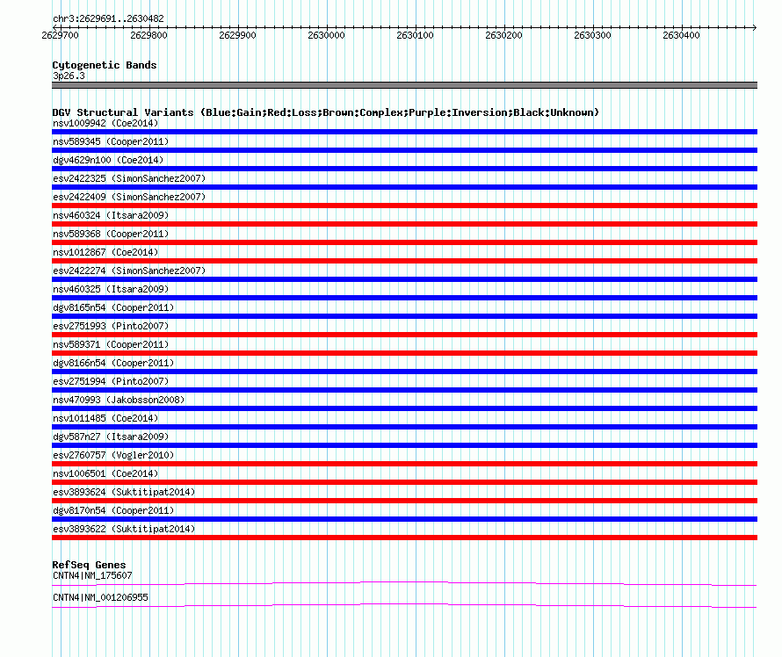The width and height of the screenshot is (782, 657).
Task: Click the magenta CNTN4|NM_001206955 transcript line
Action: [x=404, y=605]
